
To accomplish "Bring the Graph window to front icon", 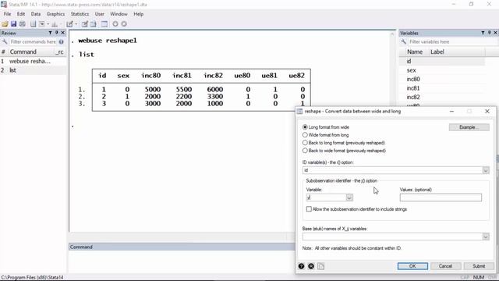I will tap(55, 24).
